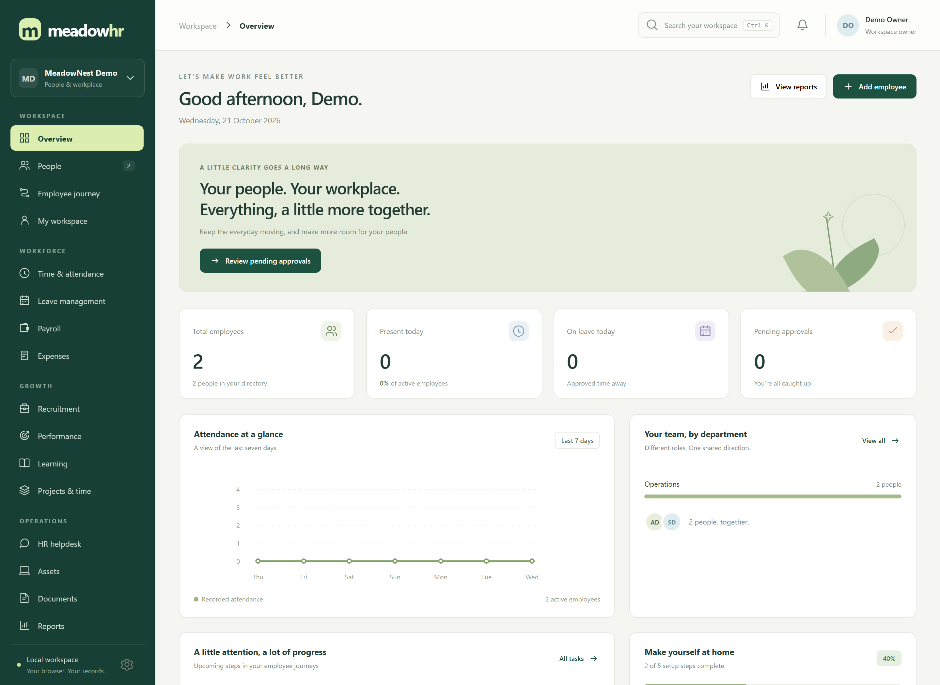Viewport: 940px width, 685px height.
Task: Navigate to Leave management
Action: [77, 301]
